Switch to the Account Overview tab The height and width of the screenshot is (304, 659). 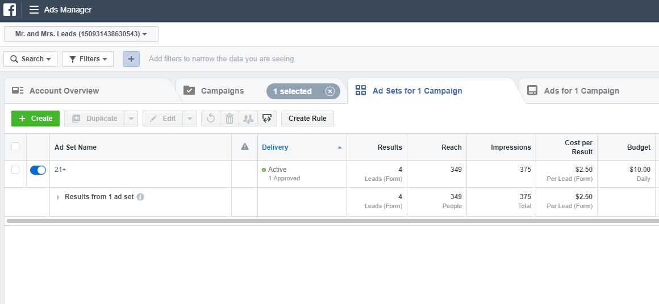[x=64, y=91]
